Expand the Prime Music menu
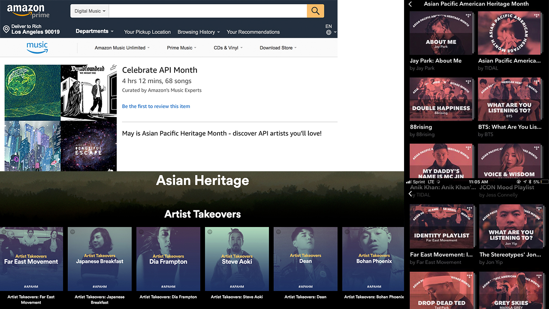The width and height of the screenshot is (549, 309). coord(182,48)
